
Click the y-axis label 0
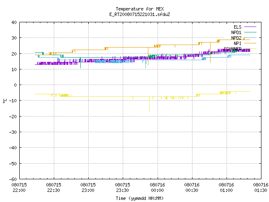pyautogui.click(x=15, y=85)
